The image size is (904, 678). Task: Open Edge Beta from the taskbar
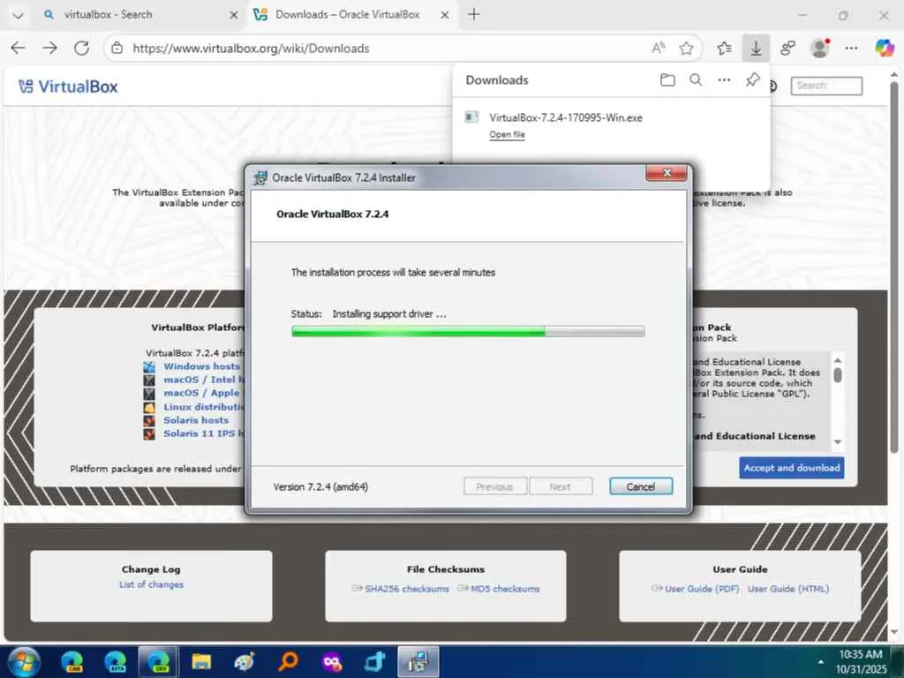coord(116,662)
